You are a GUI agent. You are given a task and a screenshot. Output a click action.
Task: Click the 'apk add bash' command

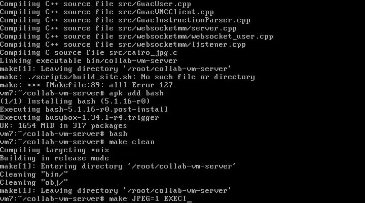pyautogui.click(x=132, y=93)
